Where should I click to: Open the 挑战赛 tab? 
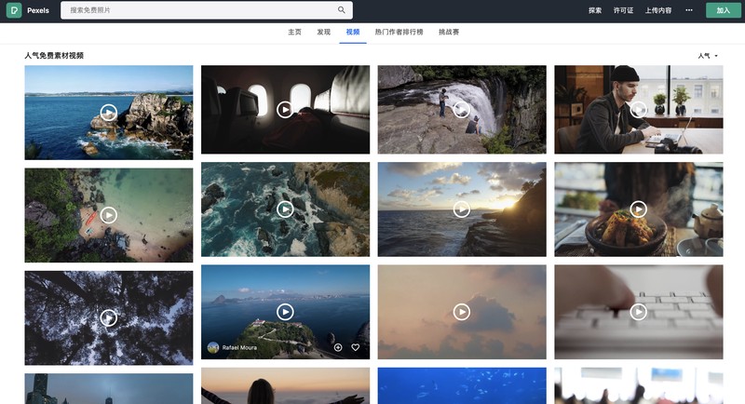[x=449, y=32]
